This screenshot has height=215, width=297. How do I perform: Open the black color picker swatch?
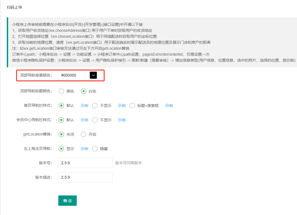(93, 75)
